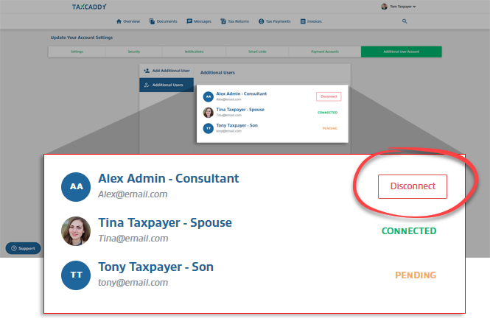Image resolution: width=490 pixels, height=324 pixels.
Task: Open the Invoices section
Action: click(x=311, y=21)
